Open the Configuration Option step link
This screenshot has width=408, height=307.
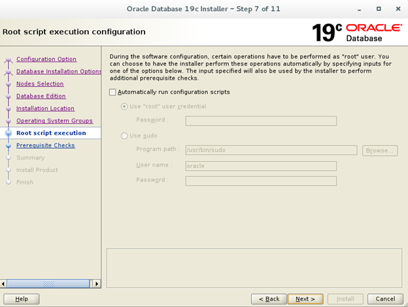point(46,59)
